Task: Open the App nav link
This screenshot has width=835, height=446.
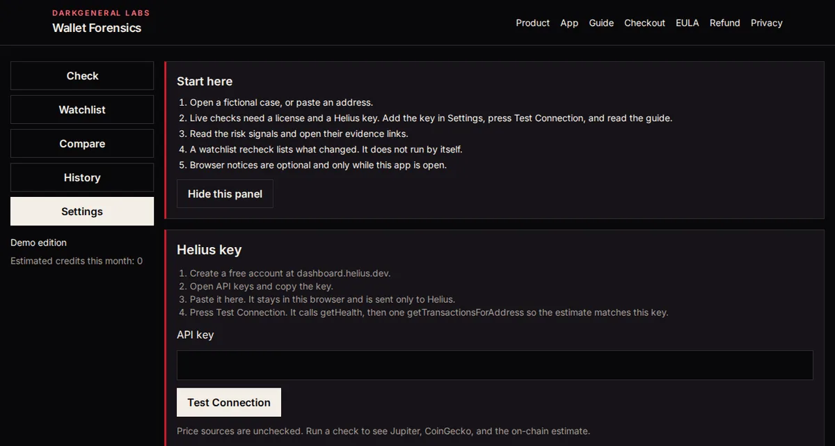Action: (x=569, y=23)
